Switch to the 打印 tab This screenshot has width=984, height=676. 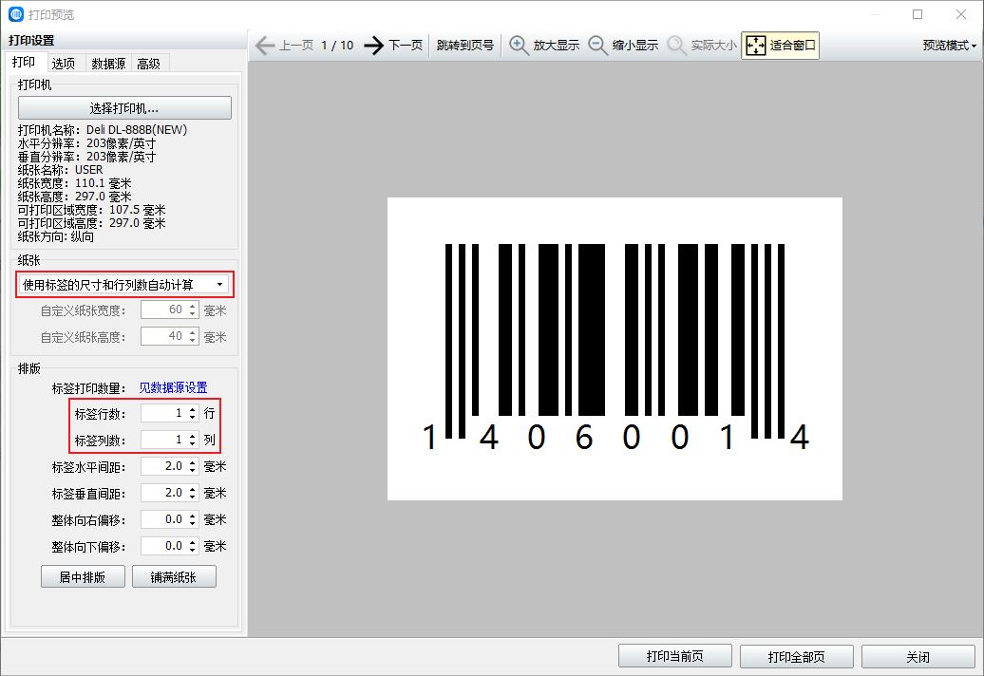24,62
